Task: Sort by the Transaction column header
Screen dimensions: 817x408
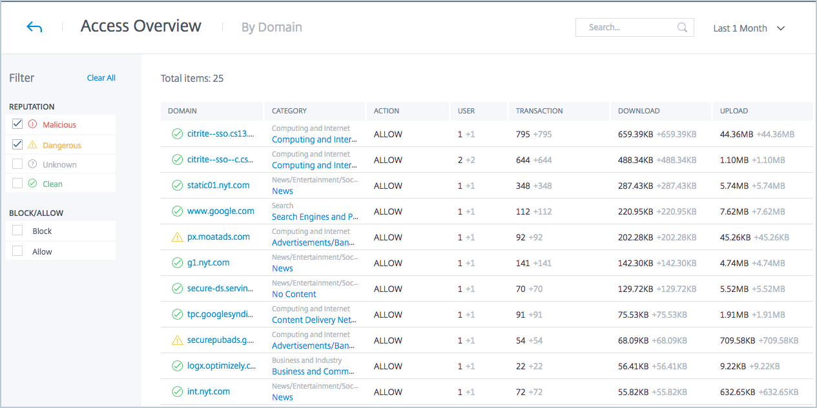Action: 539,111
